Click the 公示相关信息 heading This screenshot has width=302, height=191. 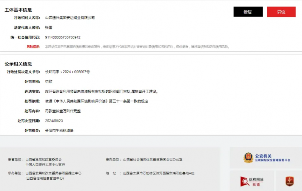coord(18,64)
